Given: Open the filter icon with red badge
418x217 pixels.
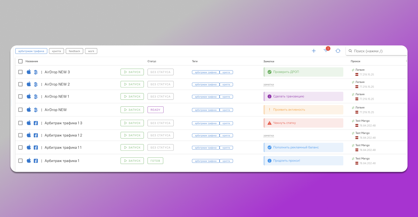Looking at the screenshot, I should (x=326, y=51).
